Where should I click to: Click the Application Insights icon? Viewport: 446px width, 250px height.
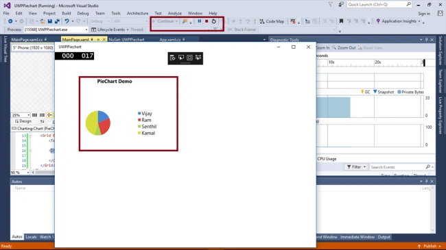click(378, 21)
